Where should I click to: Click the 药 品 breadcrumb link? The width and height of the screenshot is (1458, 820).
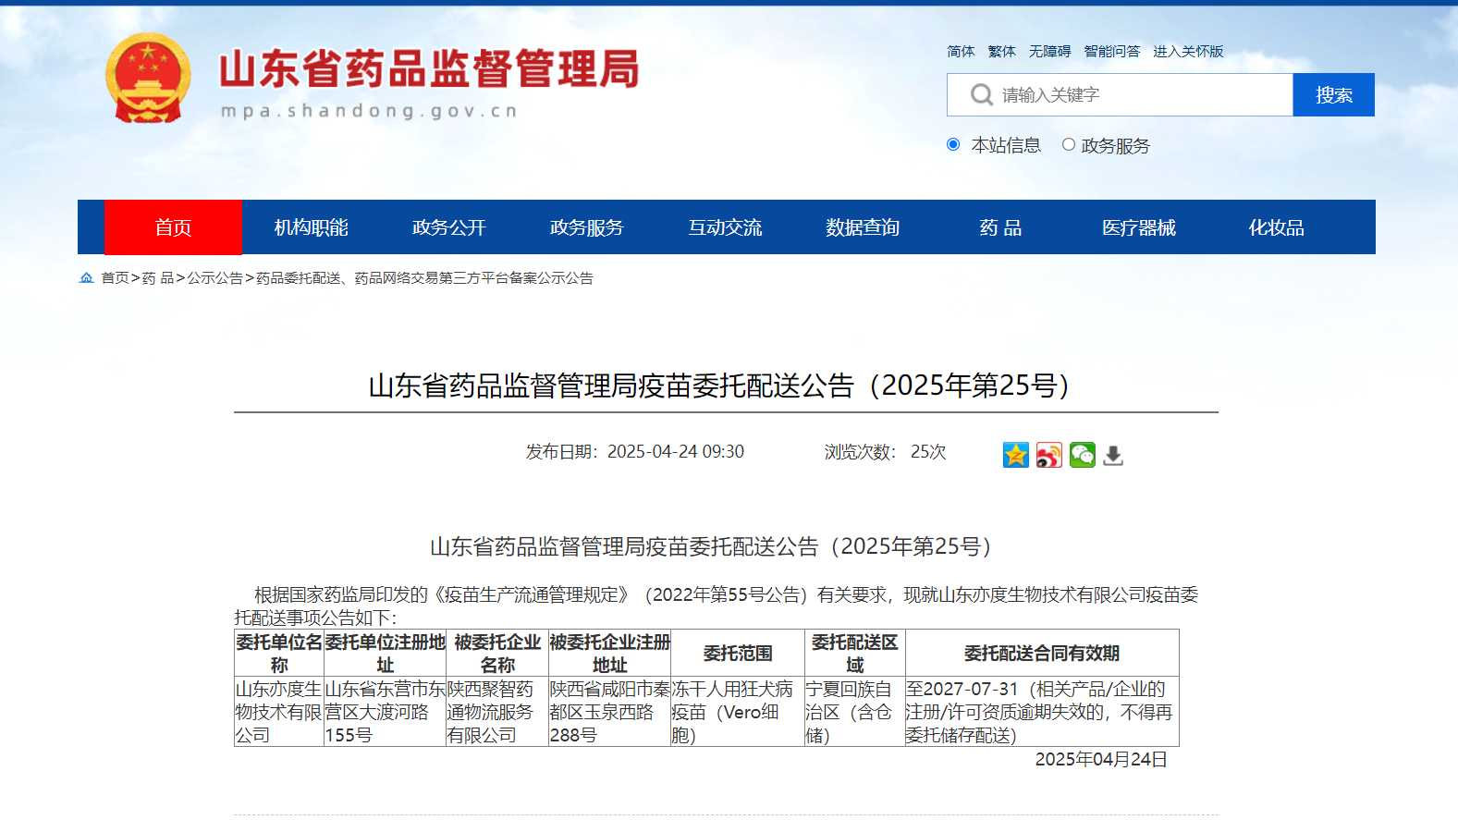coord(158,277)
